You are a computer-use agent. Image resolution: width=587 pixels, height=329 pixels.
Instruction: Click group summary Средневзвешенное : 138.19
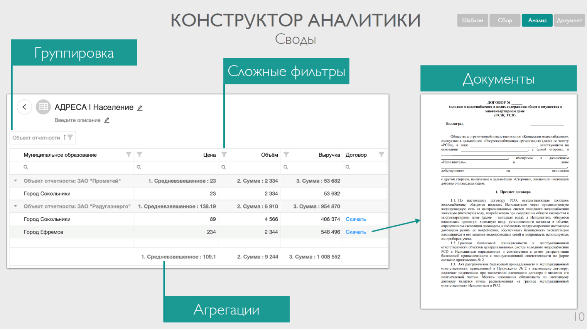pos(177,206)
